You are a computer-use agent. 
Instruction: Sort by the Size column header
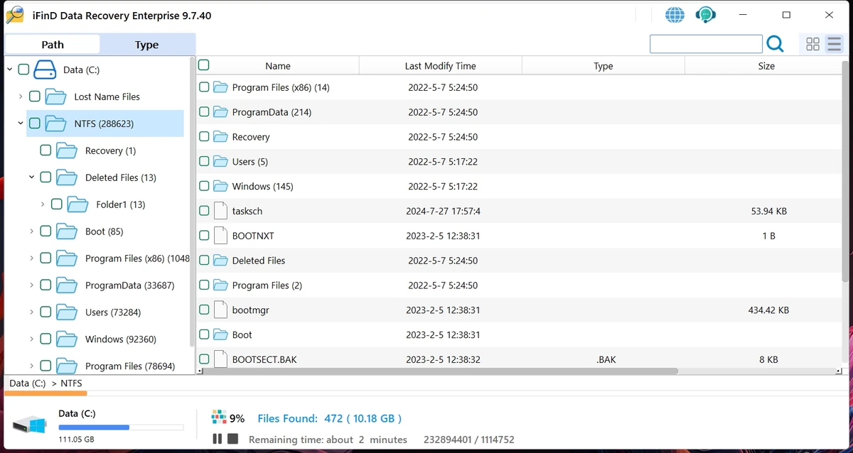point(766,65)
